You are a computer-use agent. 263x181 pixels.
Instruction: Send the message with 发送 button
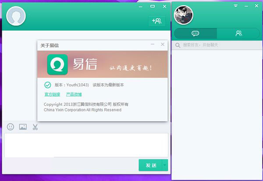tap(150, 165)
